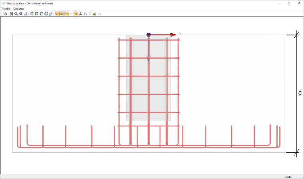Open the Opciones menu
Viewport: 304px width, 179px height.
19,9
